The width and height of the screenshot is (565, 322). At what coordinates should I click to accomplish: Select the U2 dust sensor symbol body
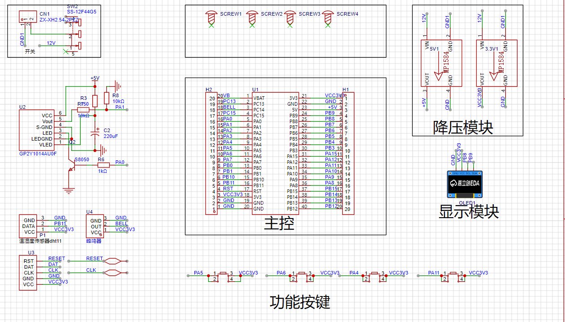pyautogui.click(x=36, y=130)
